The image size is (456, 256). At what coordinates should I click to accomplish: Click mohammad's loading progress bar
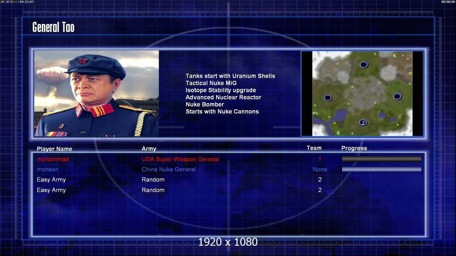[x=382, y=159]
